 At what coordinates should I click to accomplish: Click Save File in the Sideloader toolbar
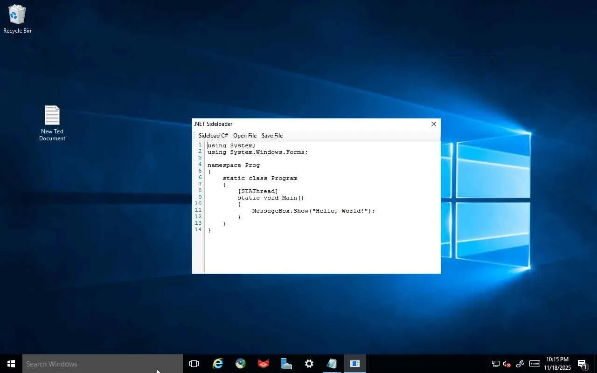tap(272, 136)
